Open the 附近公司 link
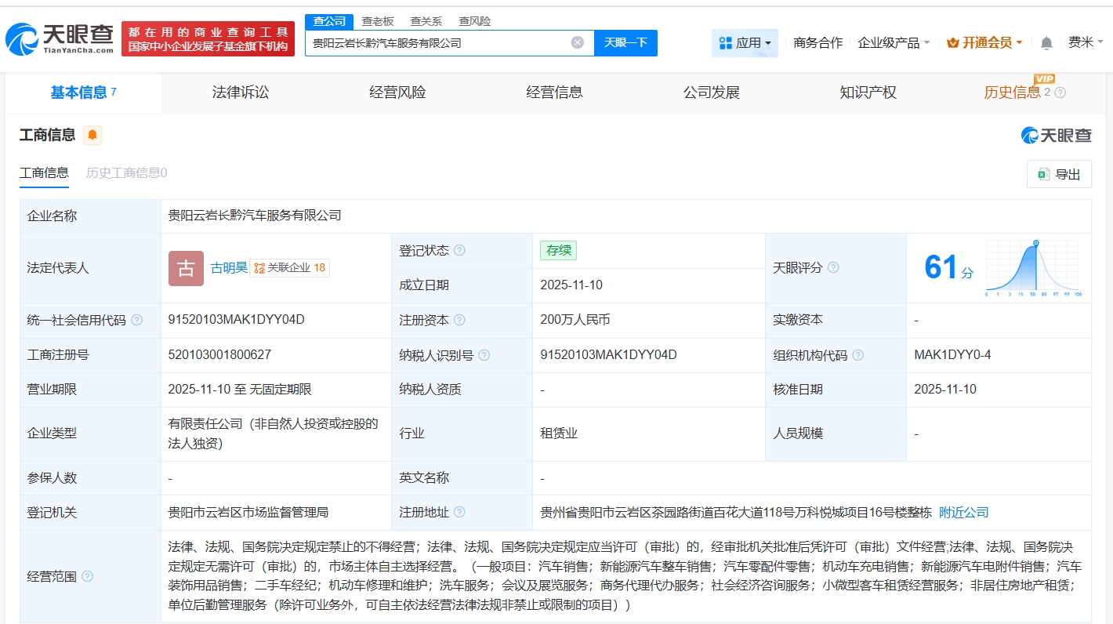Viewport: 1113px width, 624px height. pos(963,513)
